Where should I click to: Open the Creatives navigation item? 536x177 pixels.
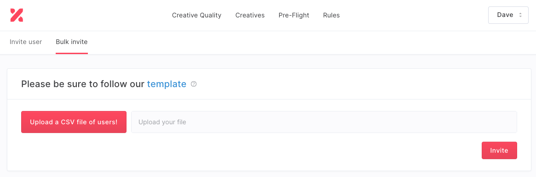tap(250, 15)
